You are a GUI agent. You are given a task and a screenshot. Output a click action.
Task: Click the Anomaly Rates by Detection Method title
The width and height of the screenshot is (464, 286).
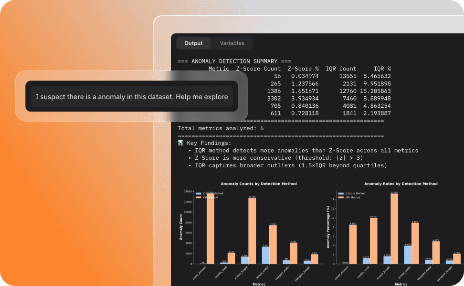(401, 184)
